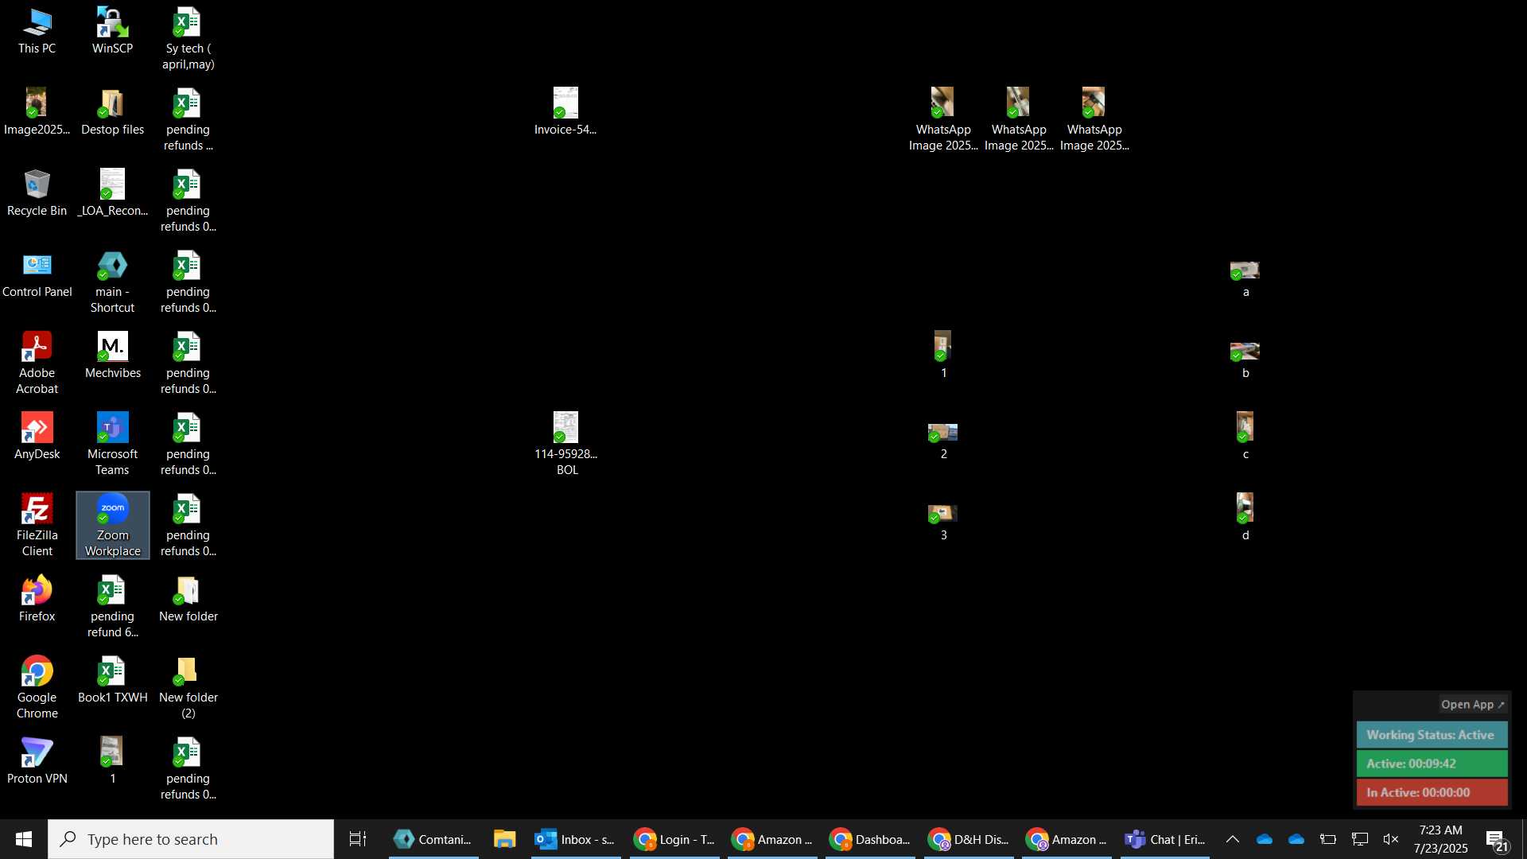Select the Zoom Workplace icon
The height and width of the screenshot is (859, 1527).
pyautogui.click(x=112, y=526)
